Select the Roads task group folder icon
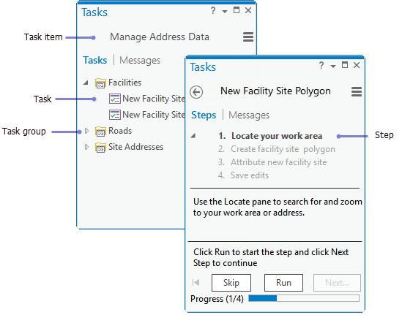The height and width of the screenshot is (323, 402). (x=100, y=132)
